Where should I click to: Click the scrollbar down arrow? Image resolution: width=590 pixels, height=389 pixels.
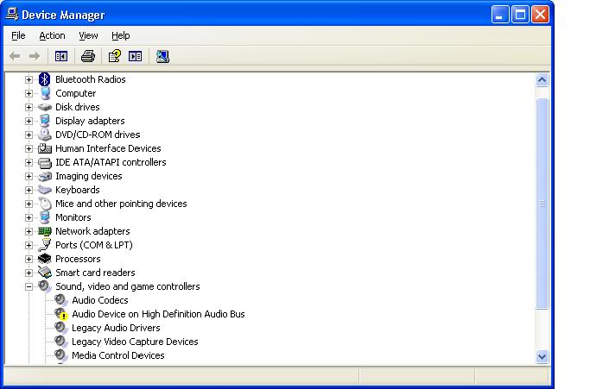click(542, 356)
